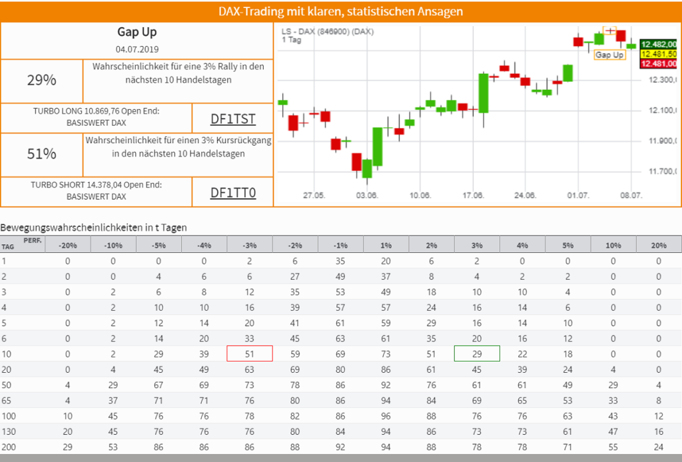Click the red-outlined cell showing 51
The image size is (682, 462).
(250, 353)
